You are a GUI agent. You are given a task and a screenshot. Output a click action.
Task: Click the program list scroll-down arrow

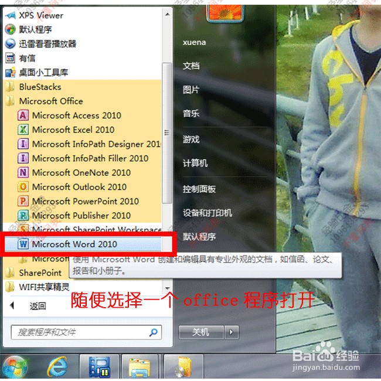(167, 288)
